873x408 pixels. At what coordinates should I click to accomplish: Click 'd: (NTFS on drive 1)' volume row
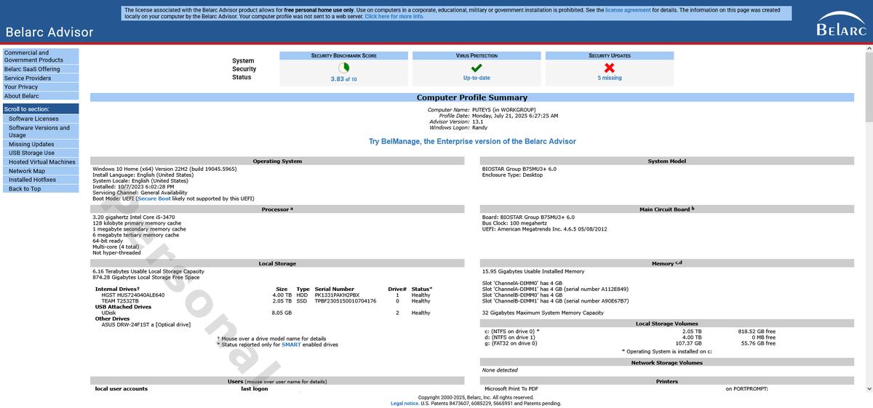[630, 337]
